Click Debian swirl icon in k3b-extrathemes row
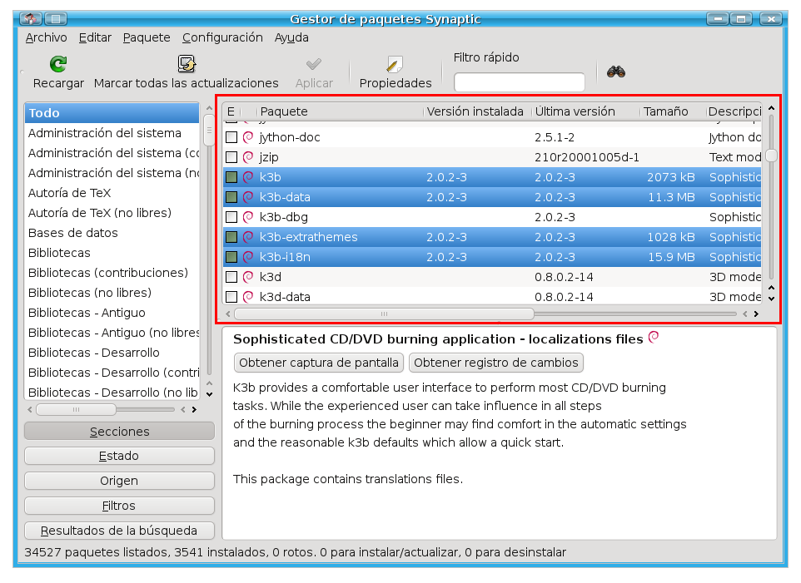Image resolution: width=801 pixels, height=583 pixels. tap(248, 237)
